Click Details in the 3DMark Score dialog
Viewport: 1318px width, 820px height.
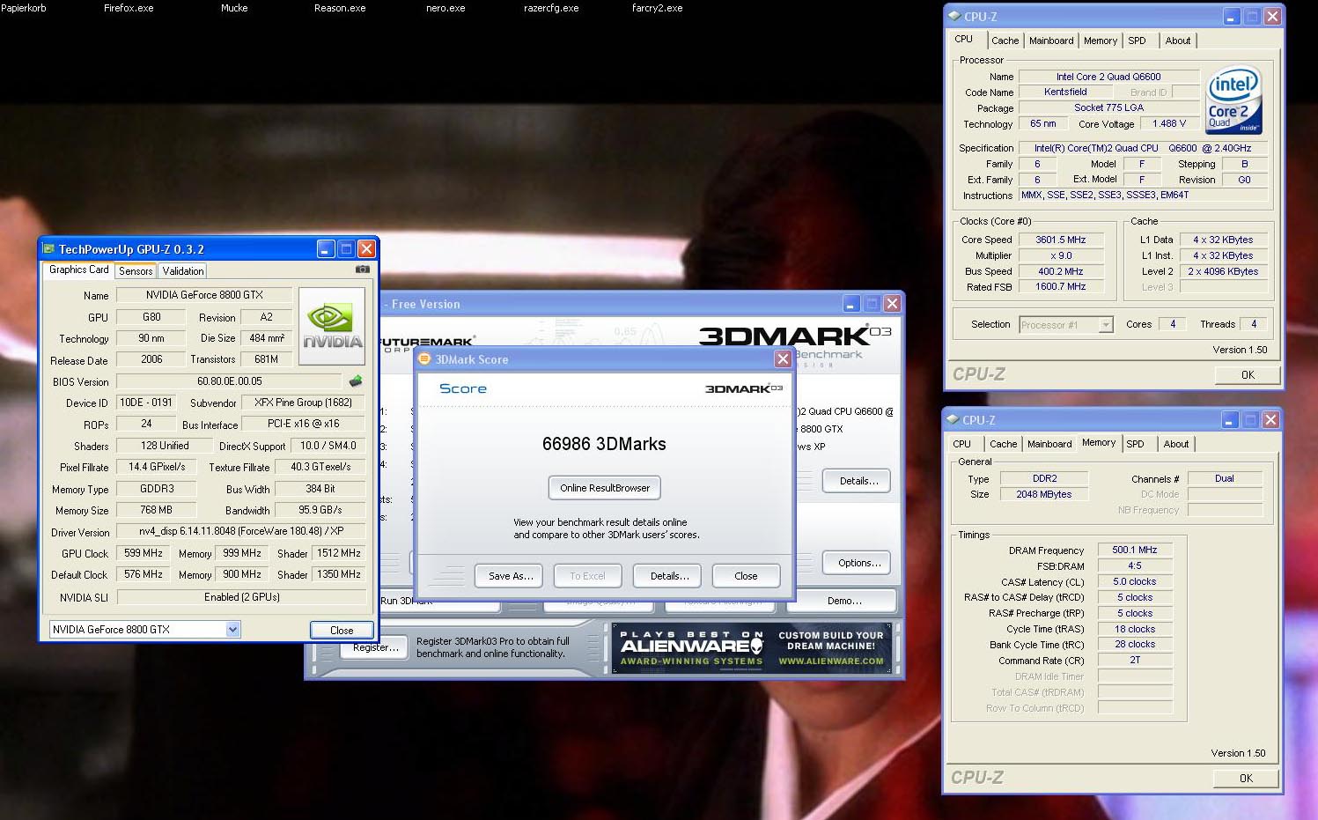[669, 576]
